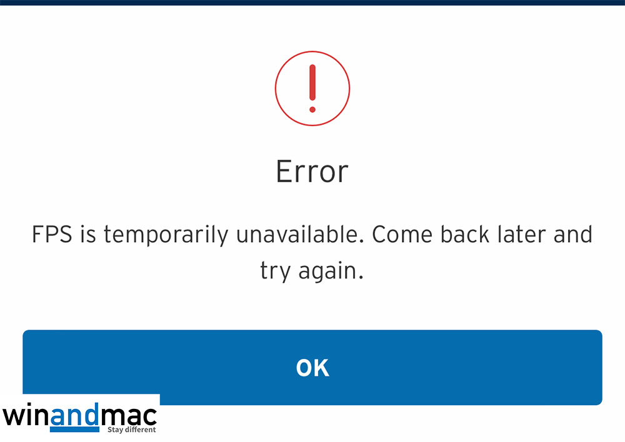625x442 pixels.
Task: Open the winandmac watermark logo
Action: point(80,417)
